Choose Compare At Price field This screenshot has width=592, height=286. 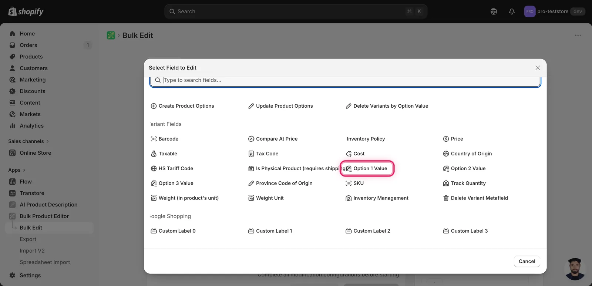[273, 139]
